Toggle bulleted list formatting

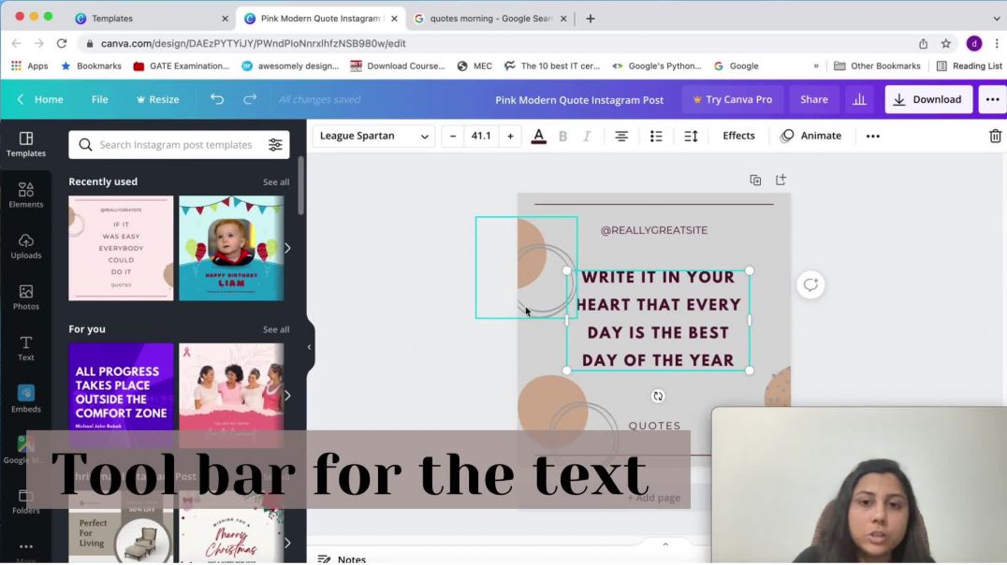point(656,137)
